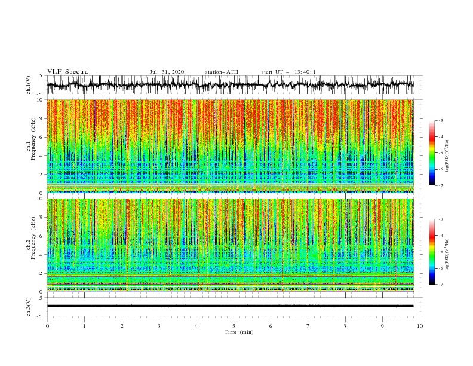Click the ch.1 spectrogram plot

point(230,146)
